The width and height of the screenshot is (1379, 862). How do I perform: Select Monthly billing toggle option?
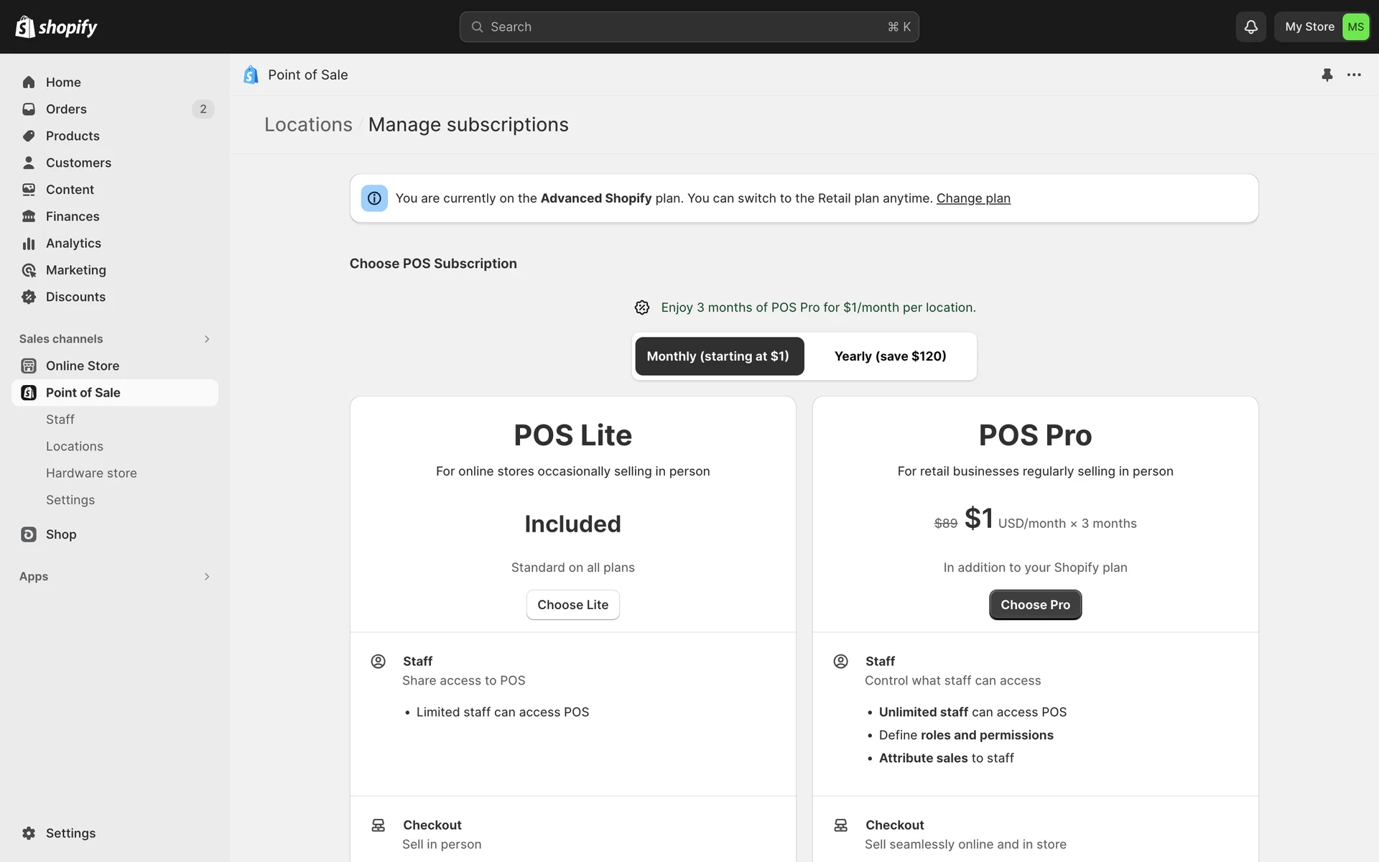[718, 356]
